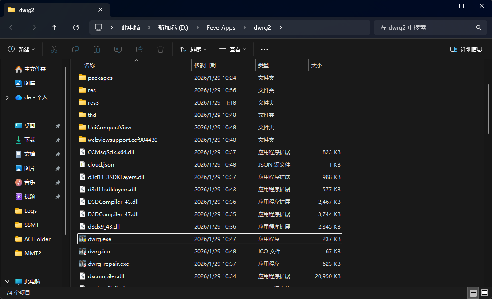Refresh the current folder view

[76, 27]
